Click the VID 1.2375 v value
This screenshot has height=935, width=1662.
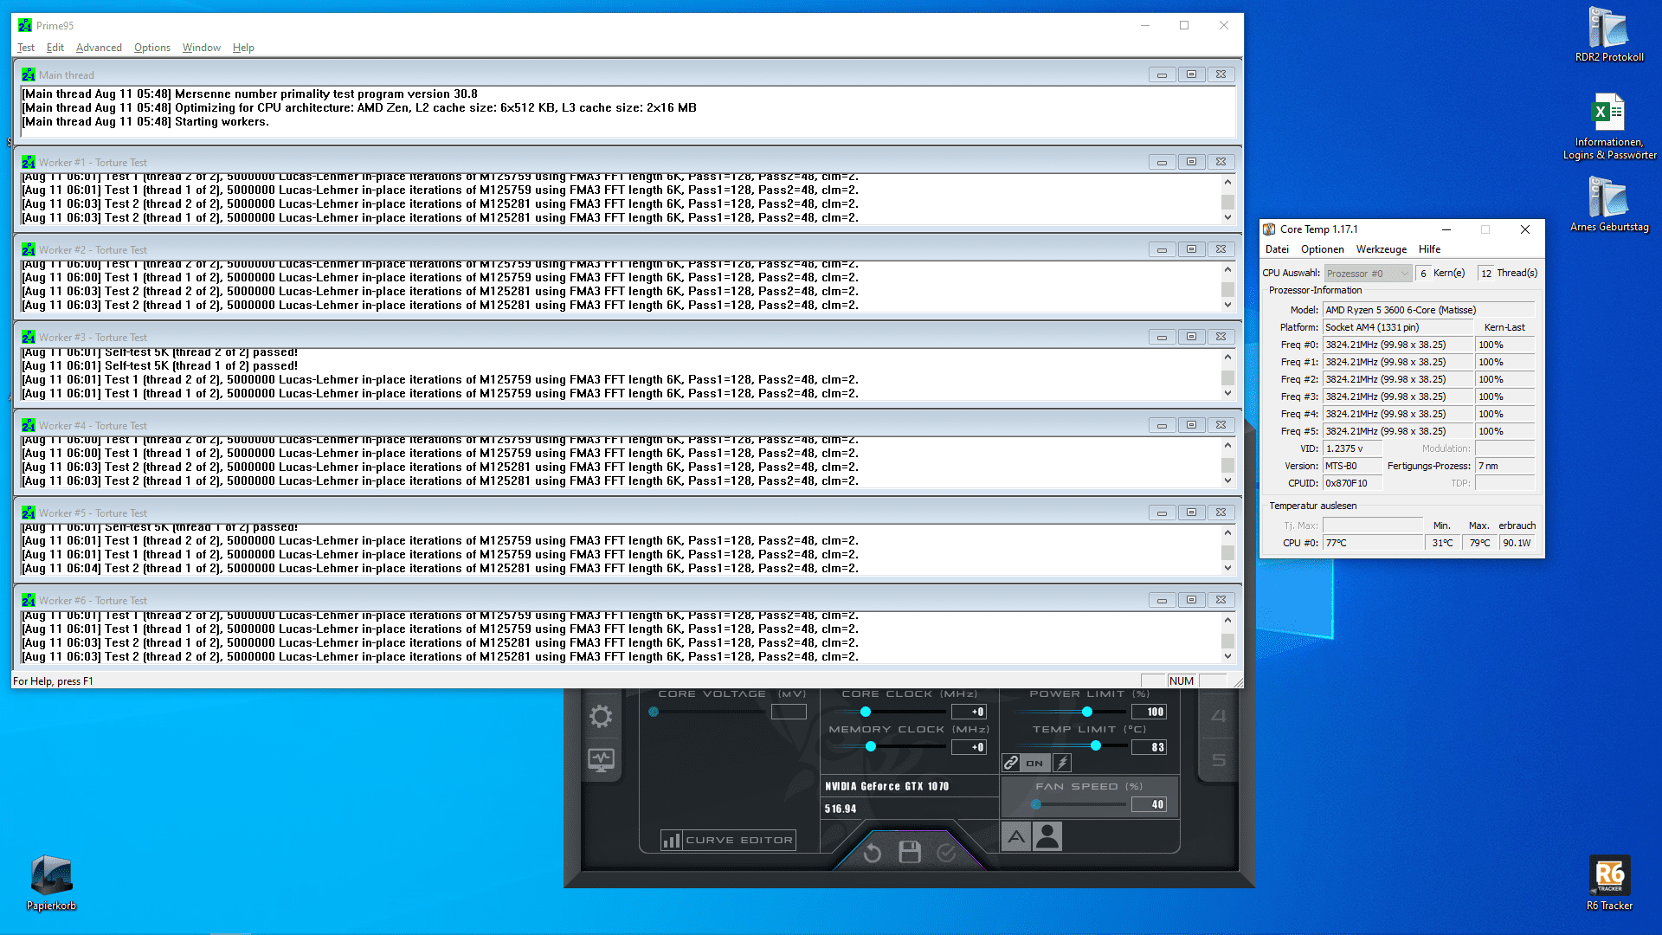click(x=1352, y=448)
